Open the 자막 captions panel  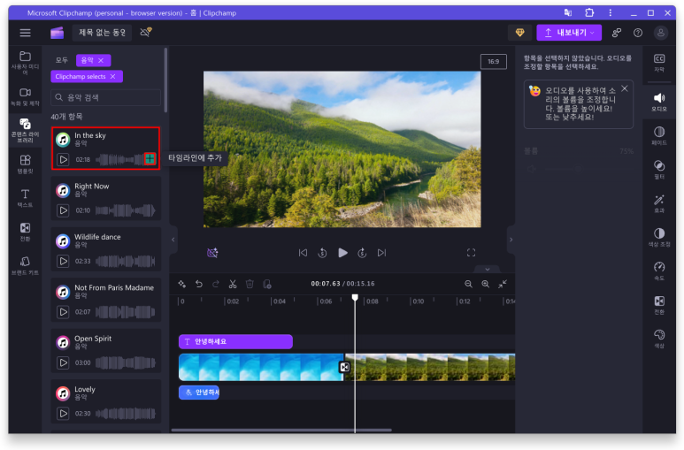(659, 64)
